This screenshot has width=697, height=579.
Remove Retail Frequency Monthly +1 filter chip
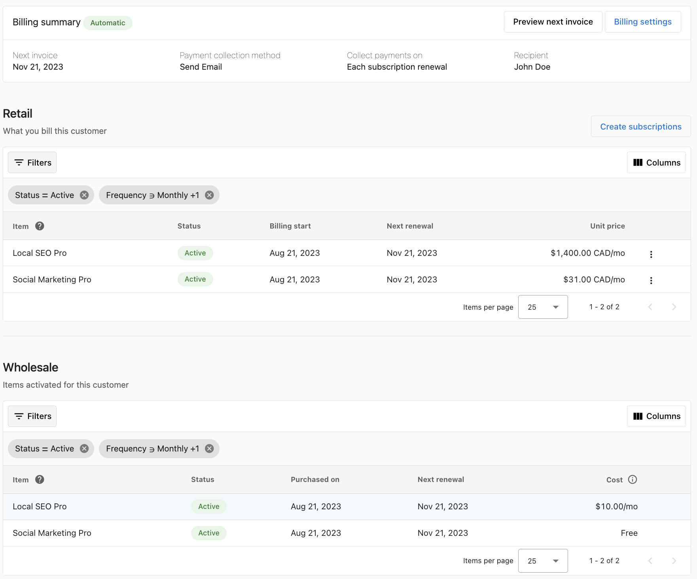[209, 195]
